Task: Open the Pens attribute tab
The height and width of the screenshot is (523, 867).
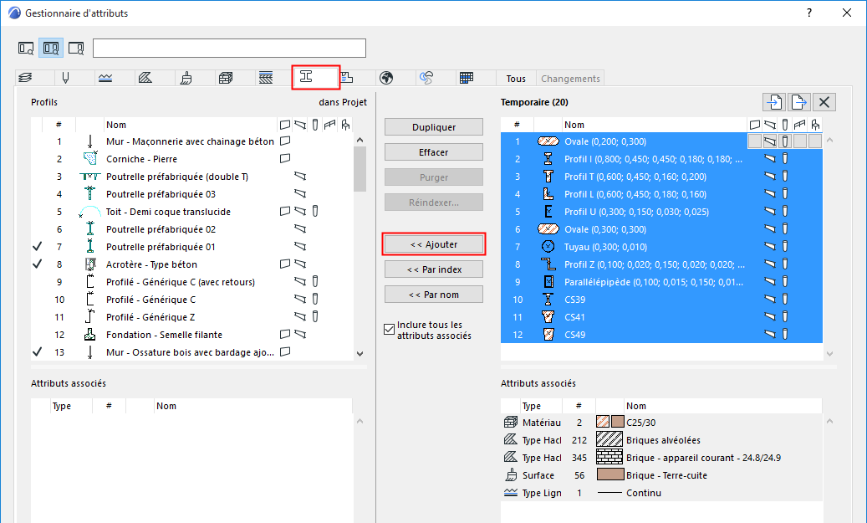Action: [x=65, y=78]
